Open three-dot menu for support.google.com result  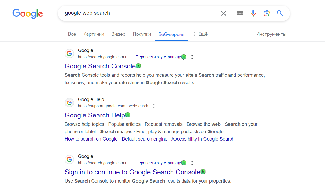(x=154, y=106)
